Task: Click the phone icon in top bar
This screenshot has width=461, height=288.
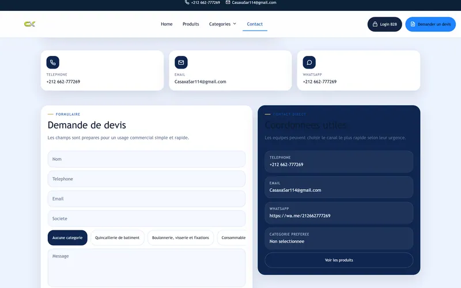Action: (x=187, y=2)
